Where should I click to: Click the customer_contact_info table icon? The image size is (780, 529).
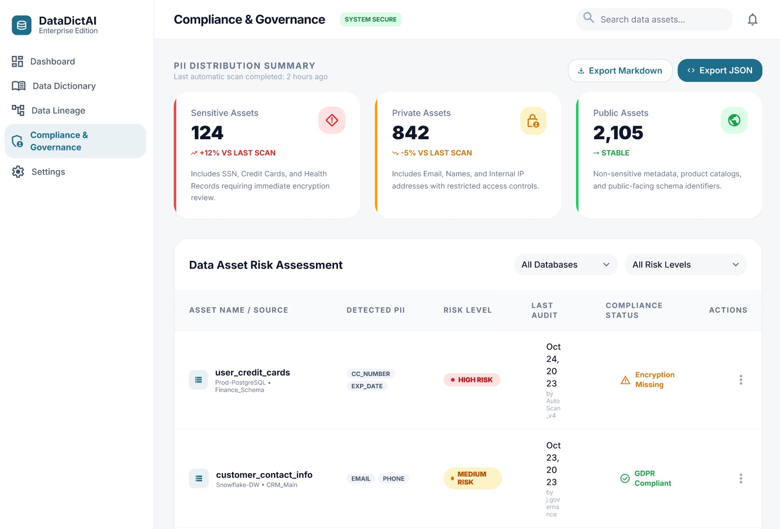(199, 479)
